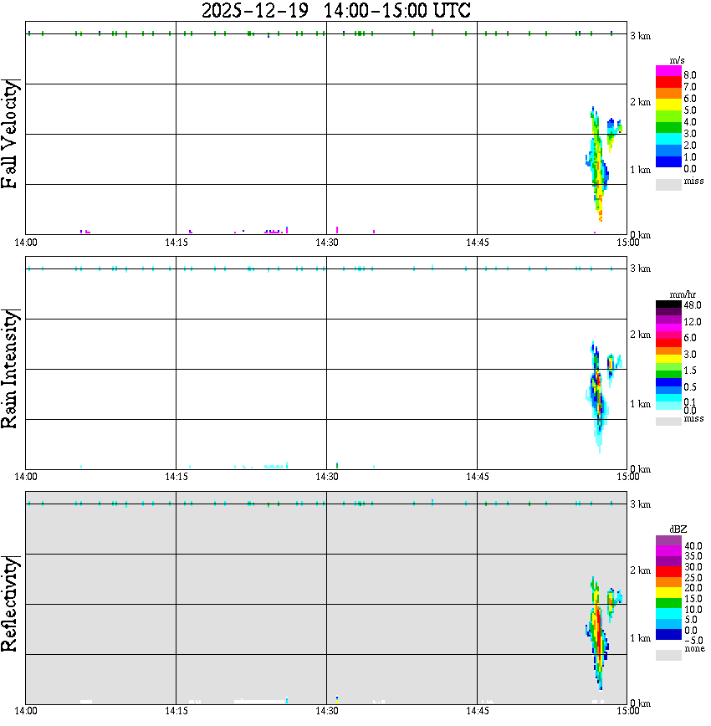Click the '2 km' height label of Fall Velocity plot
This screenshot has width=711, height=726.
640,102
